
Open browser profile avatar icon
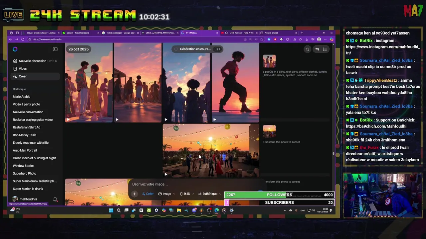click(319, 39)
